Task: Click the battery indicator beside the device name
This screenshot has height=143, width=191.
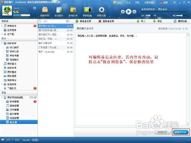Action: pyautogui.click(x=31, y=97)
